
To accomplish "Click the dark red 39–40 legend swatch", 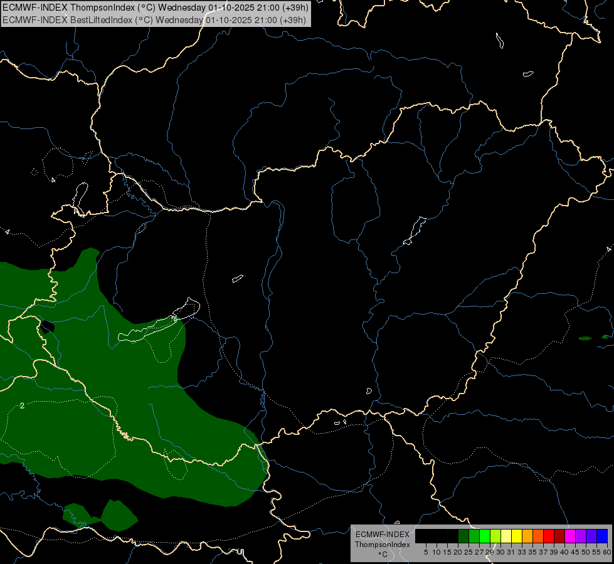I will pyautogui.click(x=559, y=536).
